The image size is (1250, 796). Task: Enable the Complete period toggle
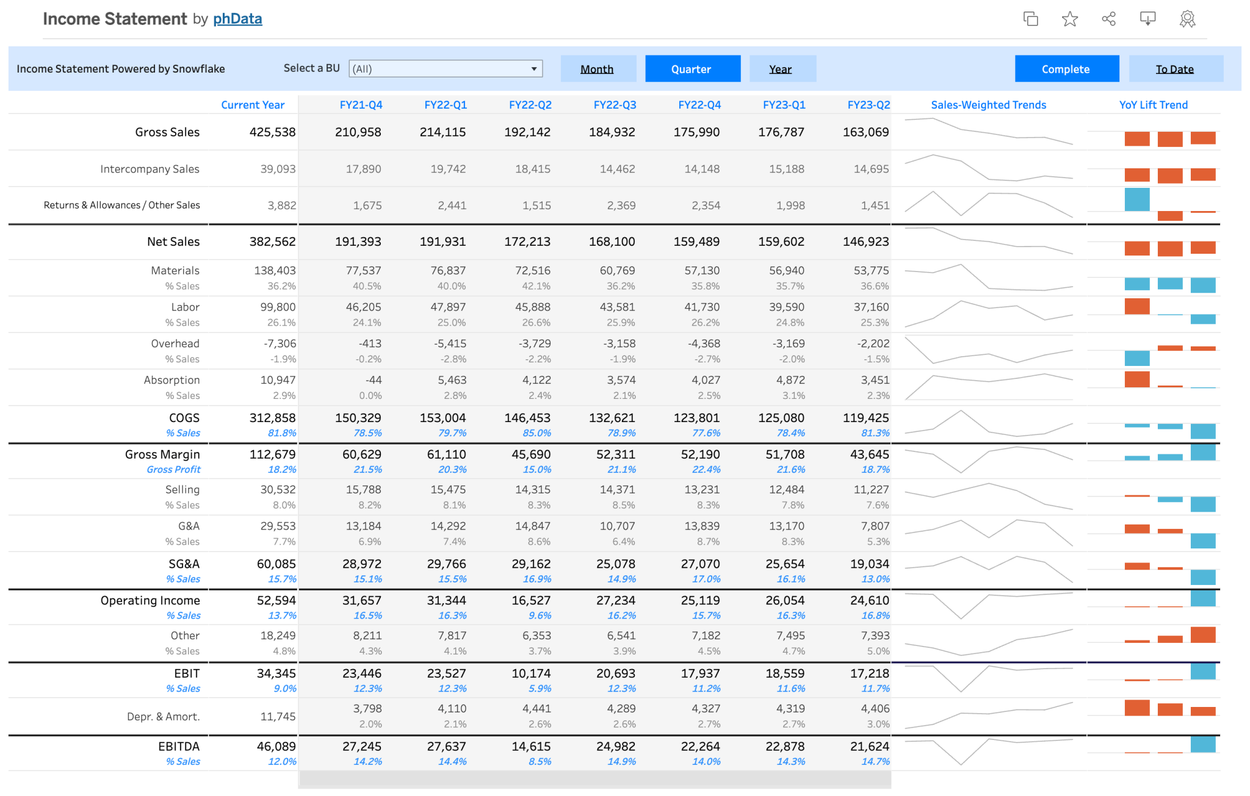click(1066, 68)
